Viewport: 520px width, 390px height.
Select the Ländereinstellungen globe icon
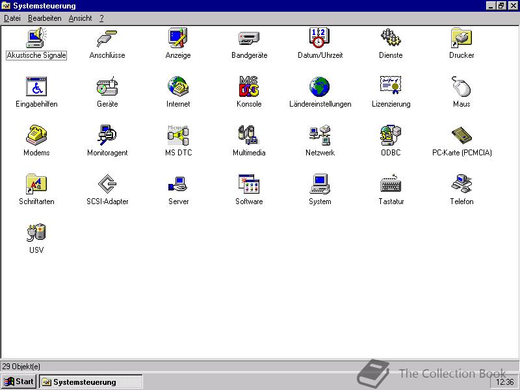tap(320, 86)
